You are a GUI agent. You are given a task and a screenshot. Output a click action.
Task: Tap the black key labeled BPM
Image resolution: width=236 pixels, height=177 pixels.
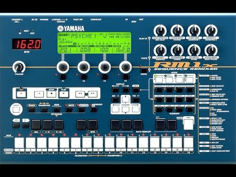click(x=93, y=125)
